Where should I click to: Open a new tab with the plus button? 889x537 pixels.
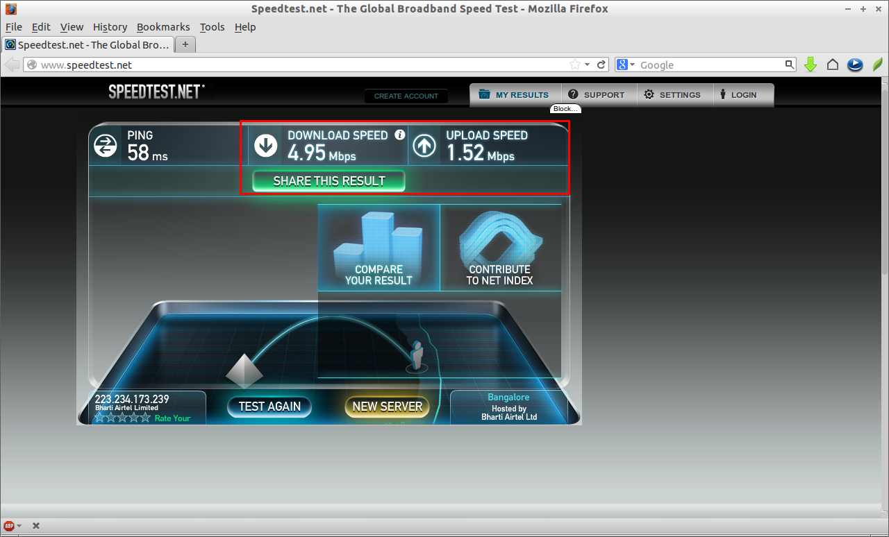(185, 44)
